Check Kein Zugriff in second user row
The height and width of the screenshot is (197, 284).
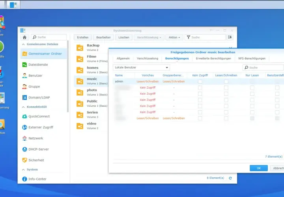200,88
